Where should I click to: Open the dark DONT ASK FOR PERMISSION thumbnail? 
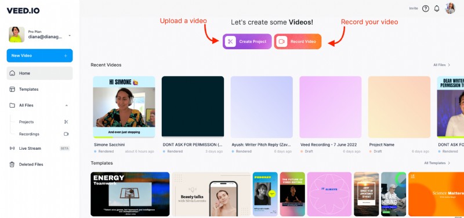(x=193, y=107)
